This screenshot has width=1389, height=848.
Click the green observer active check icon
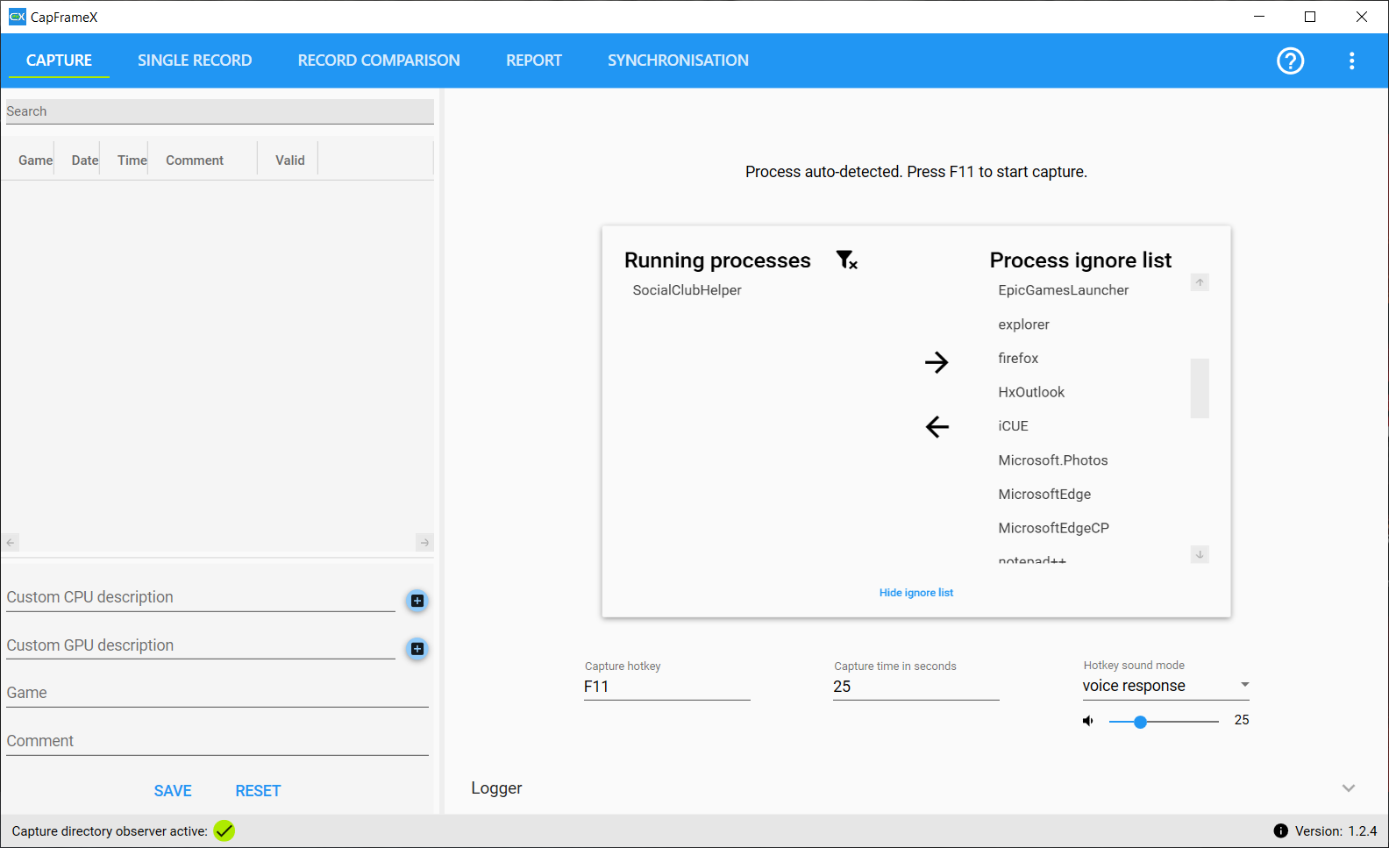(224, 830)
